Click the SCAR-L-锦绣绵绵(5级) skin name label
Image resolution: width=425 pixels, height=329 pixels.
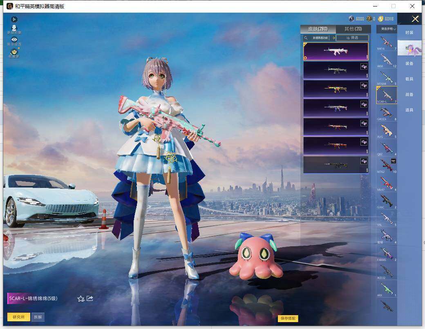pyautogui.click(x=34, y=298)
